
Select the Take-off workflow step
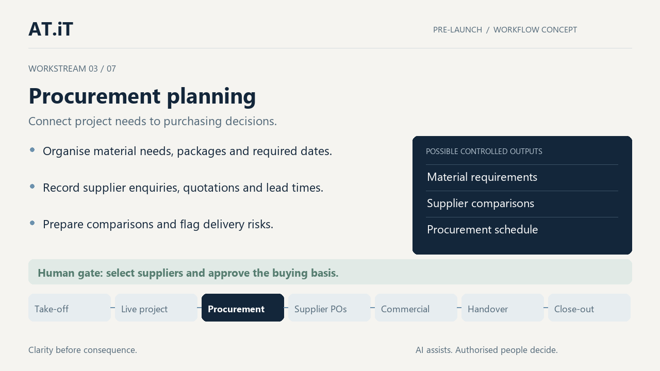click(70, 308)
